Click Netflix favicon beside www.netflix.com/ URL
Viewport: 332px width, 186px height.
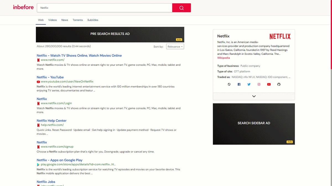(38, 60)
